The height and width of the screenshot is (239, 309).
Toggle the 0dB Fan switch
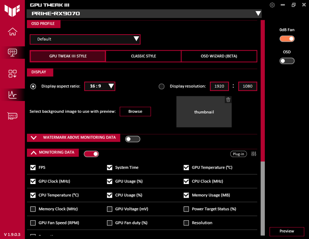(287, 39)
